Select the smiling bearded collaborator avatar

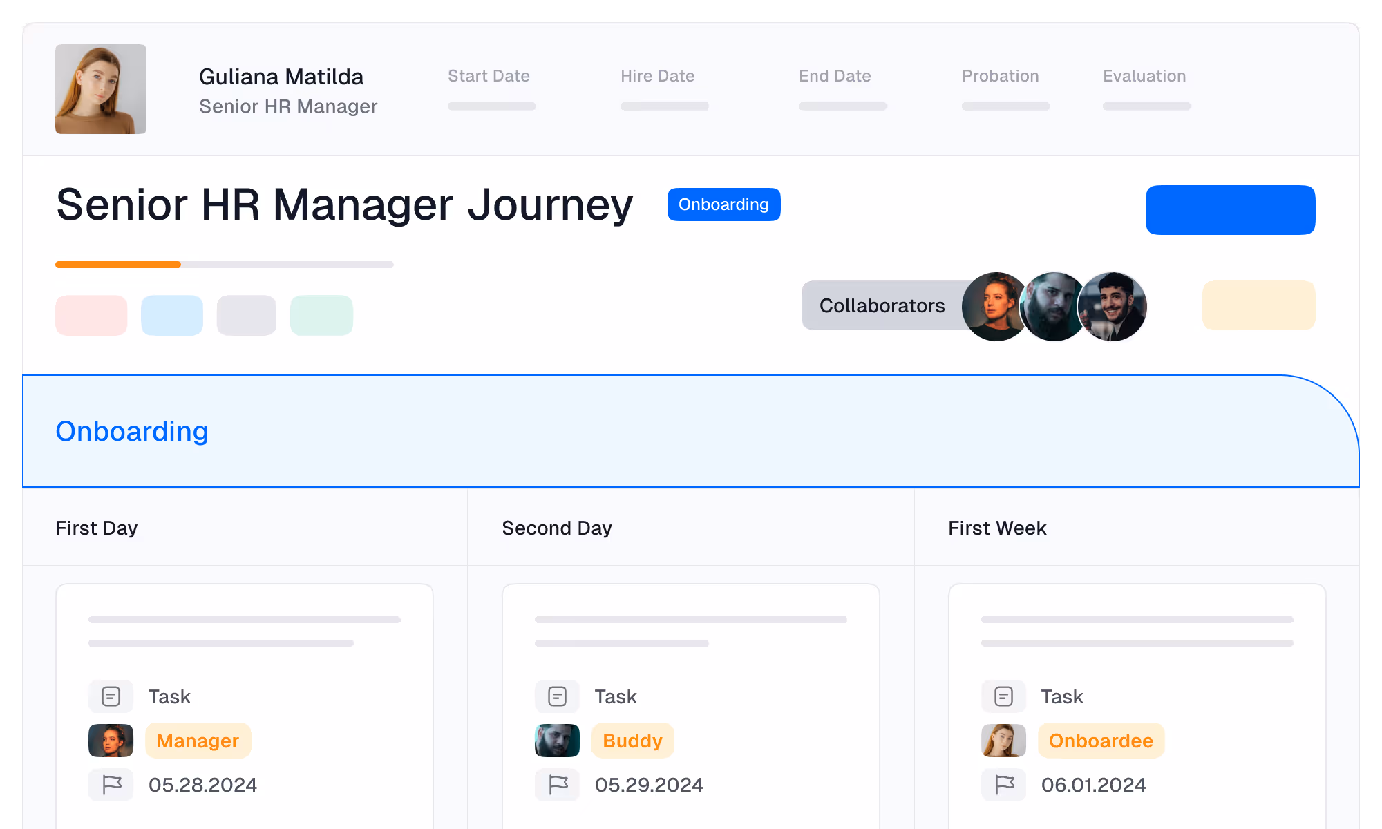1114,307
